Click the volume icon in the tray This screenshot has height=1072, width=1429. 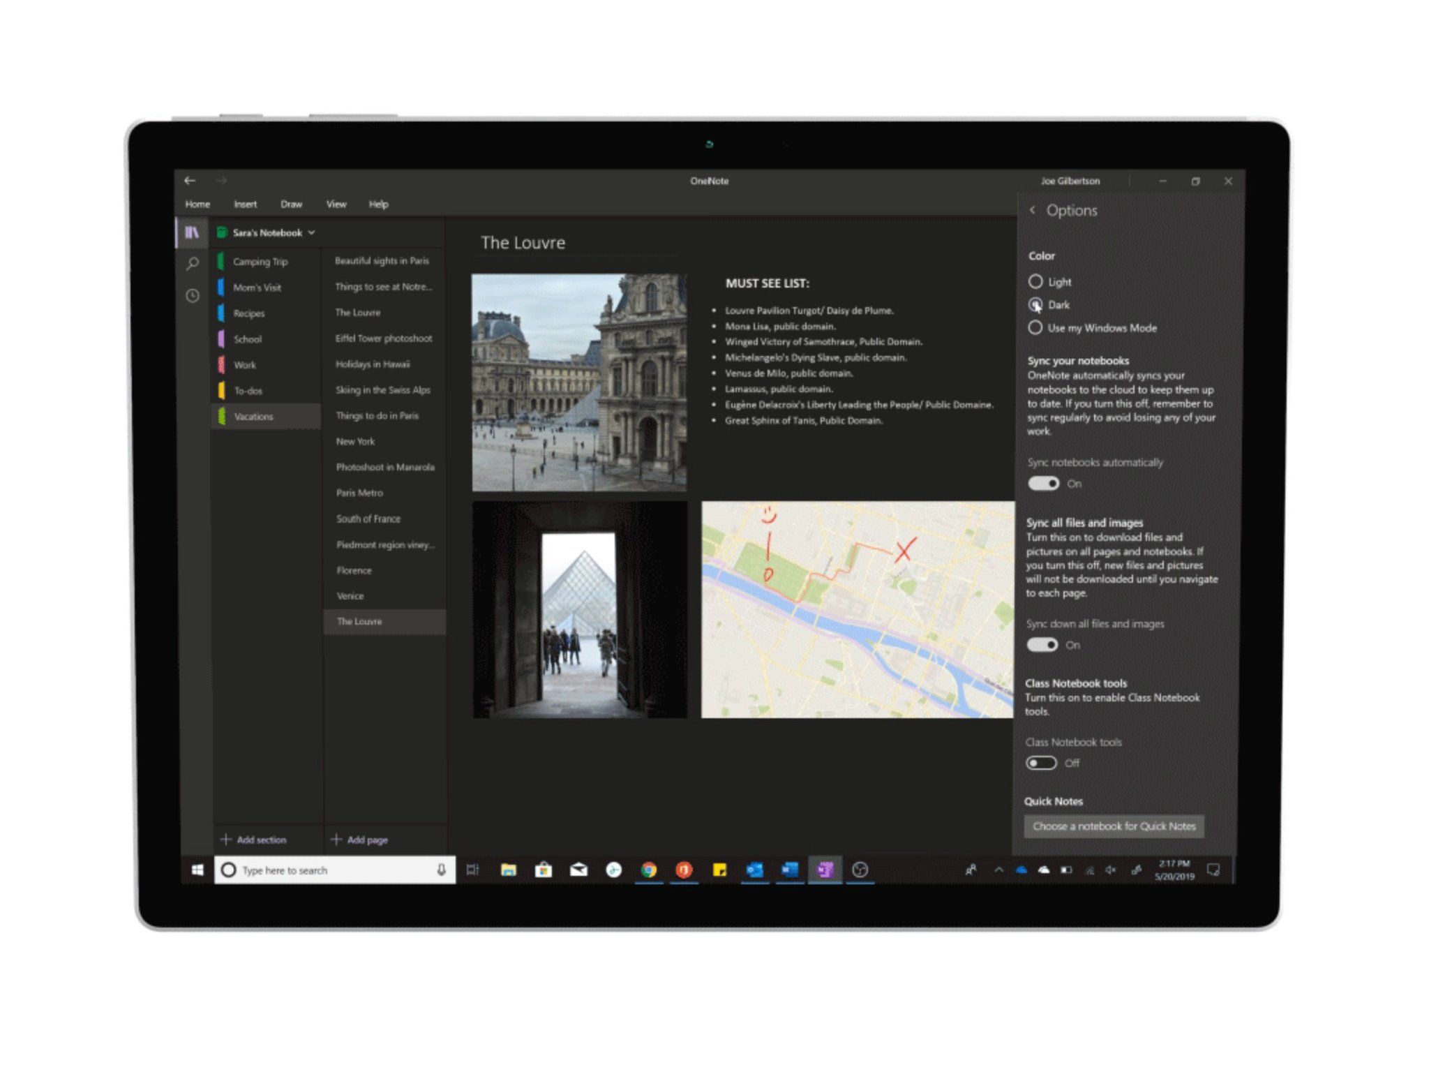[1112, 870]
